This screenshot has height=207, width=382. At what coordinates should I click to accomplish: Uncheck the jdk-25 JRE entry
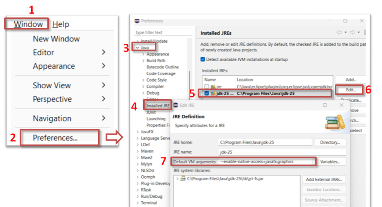pyautogui.click(x=207, y=93)
